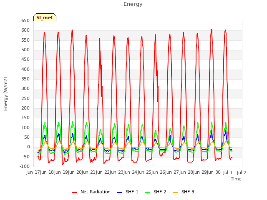Click the blue SHF 1 legend swatch
The width and height of the screenshot is (267, 200).
[120, 192]
